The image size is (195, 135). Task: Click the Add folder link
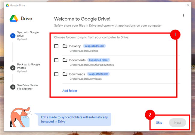point(70,91)
